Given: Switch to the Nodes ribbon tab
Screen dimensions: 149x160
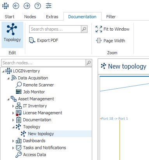Looking at the screenshot, I should pos(30,17).
